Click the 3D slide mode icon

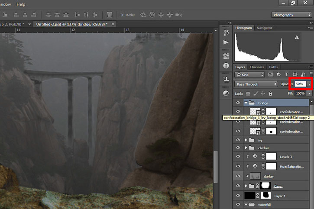point(170,15)
